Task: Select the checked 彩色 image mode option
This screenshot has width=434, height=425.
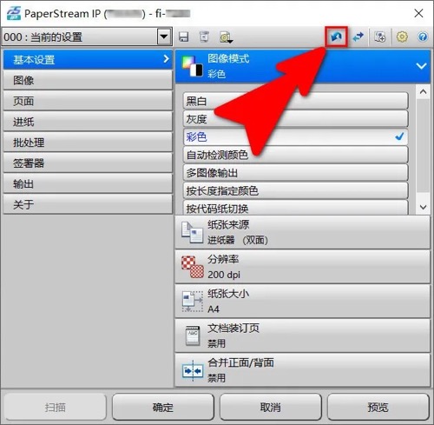Action: pos(295,136)
